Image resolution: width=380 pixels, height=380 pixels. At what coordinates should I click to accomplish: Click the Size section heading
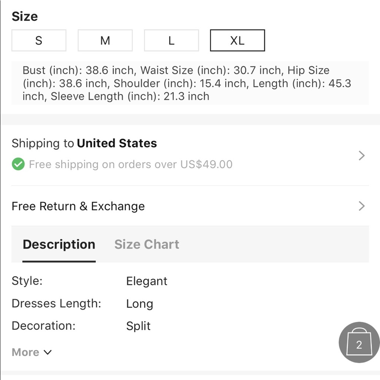click(25, 16)
